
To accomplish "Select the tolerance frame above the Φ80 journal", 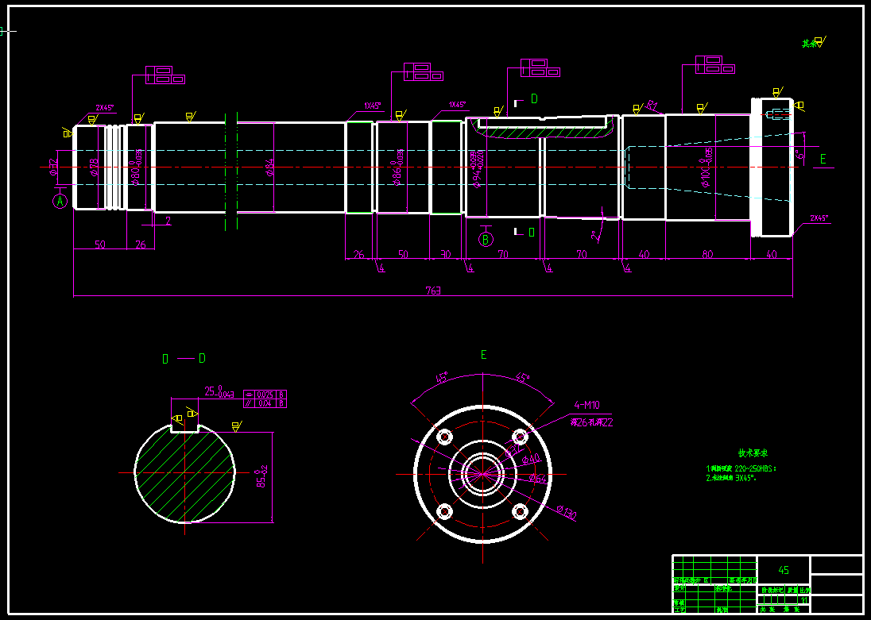I will 165,75.
